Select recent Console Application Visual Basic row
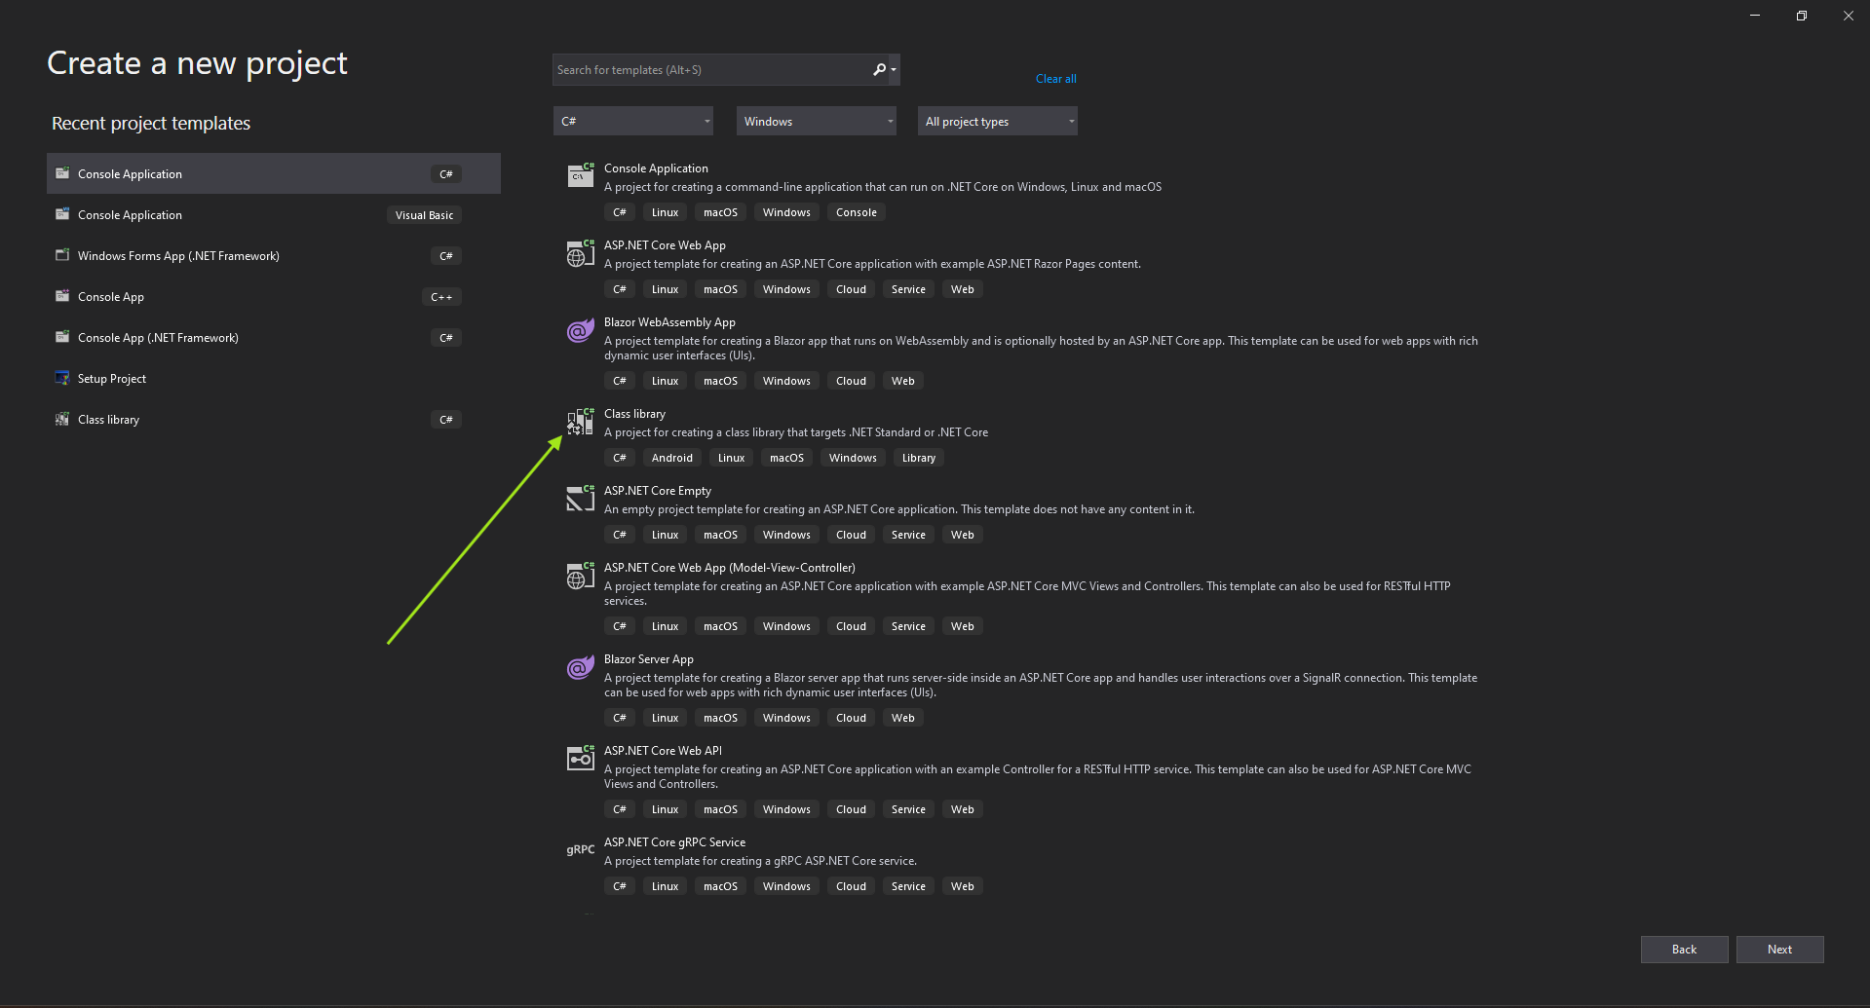 pos(274,214)
